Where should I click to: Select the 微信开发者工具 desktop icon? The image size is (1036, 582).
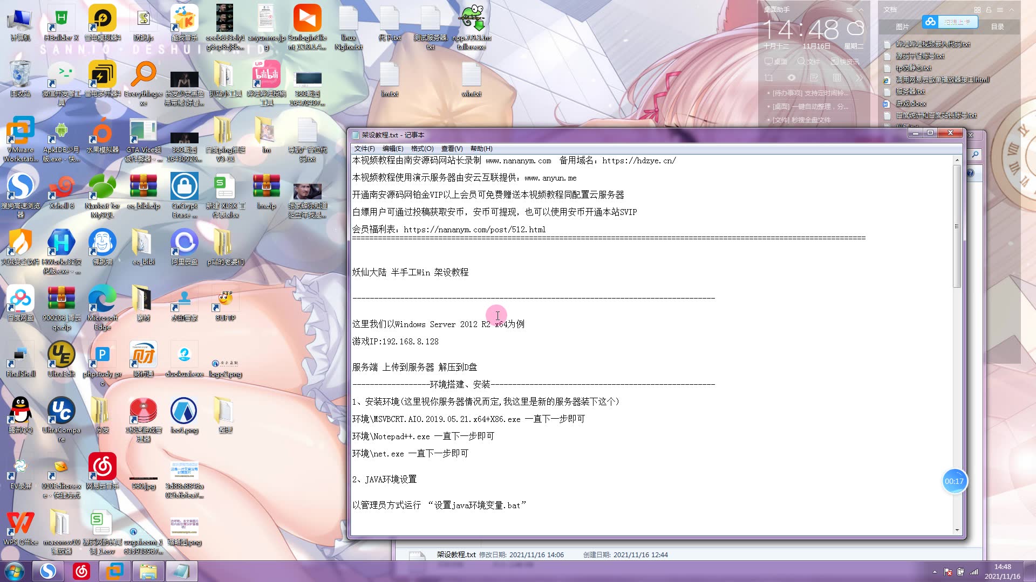point(62,84)
